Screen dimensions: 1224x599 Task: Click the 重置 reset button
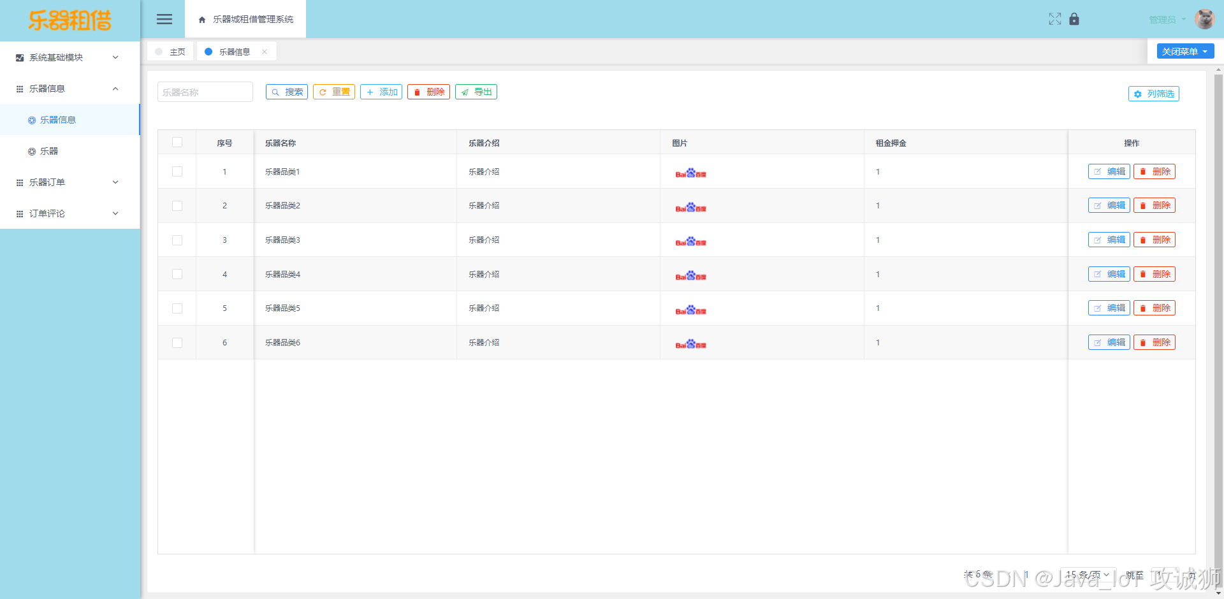coord(334,92)
